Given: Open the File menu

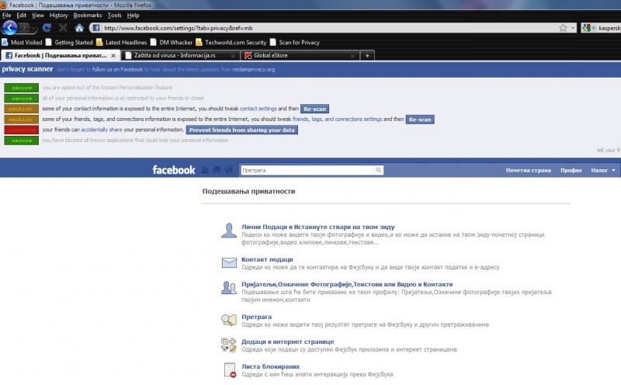Looking at the screenshot, I should click(x=6, y=15).
